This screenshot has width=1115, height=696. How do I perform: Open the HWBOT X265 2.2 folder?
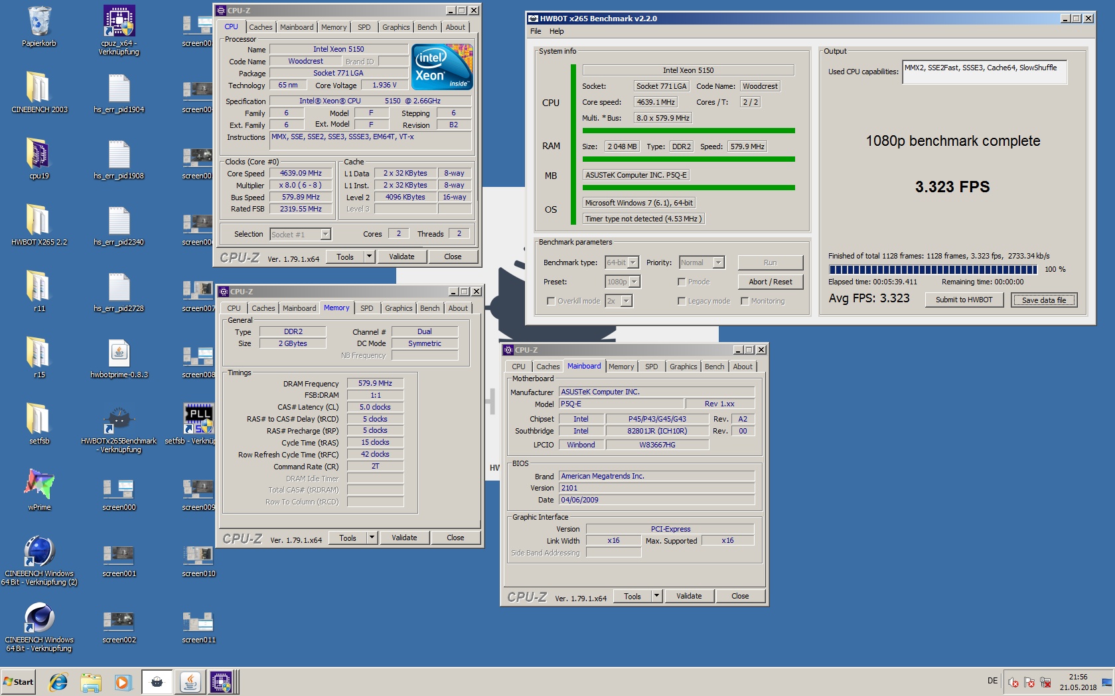click(39, 225)
